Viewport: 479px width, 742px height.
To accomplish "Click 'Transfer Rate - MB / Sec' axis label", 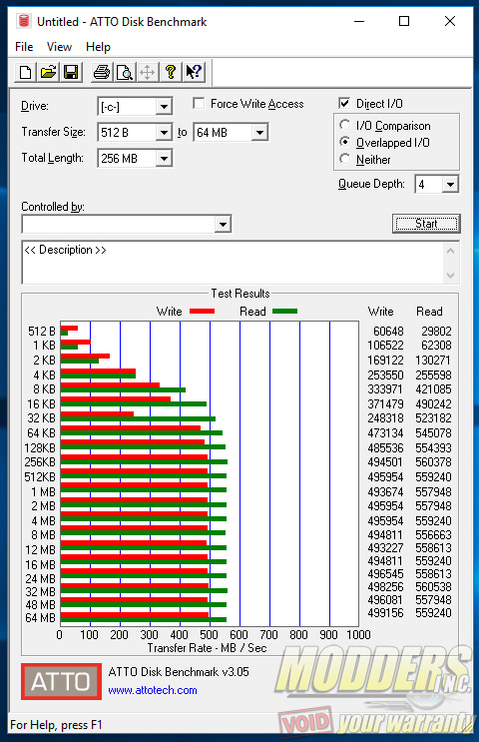I will coord(208,648).
